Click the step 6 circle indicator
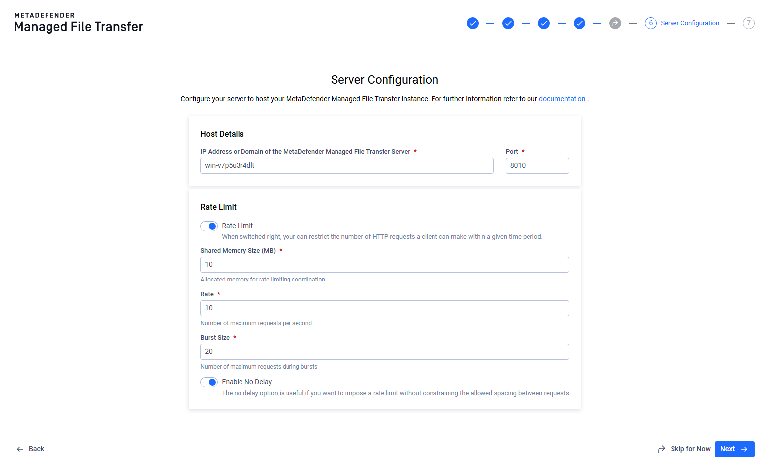Viewport: 769px width, 468px height. [651, 23]
